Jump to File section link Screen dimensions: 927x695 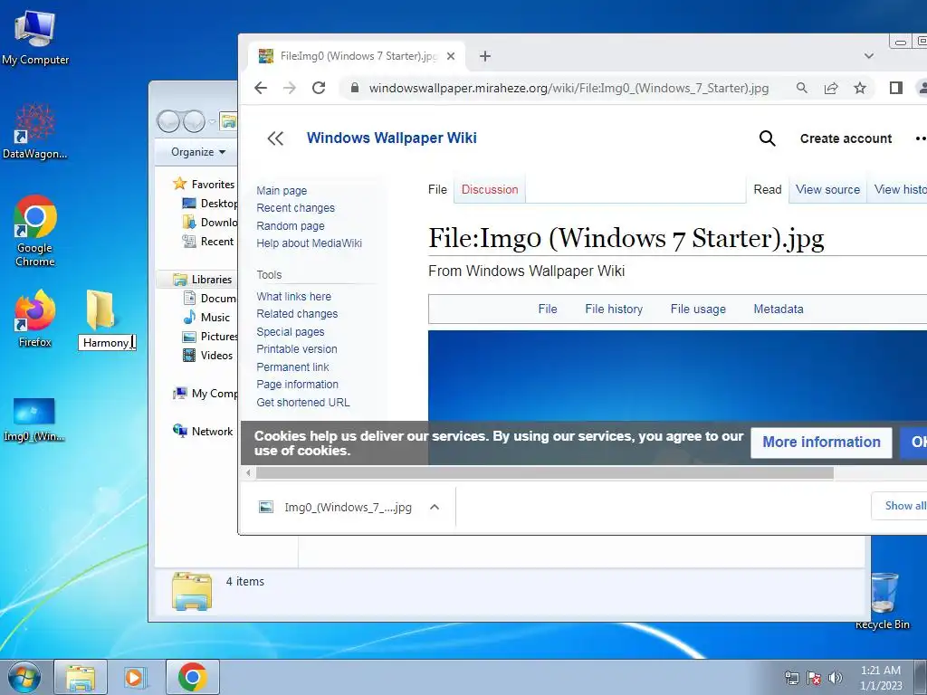click(x=548, y=309)
